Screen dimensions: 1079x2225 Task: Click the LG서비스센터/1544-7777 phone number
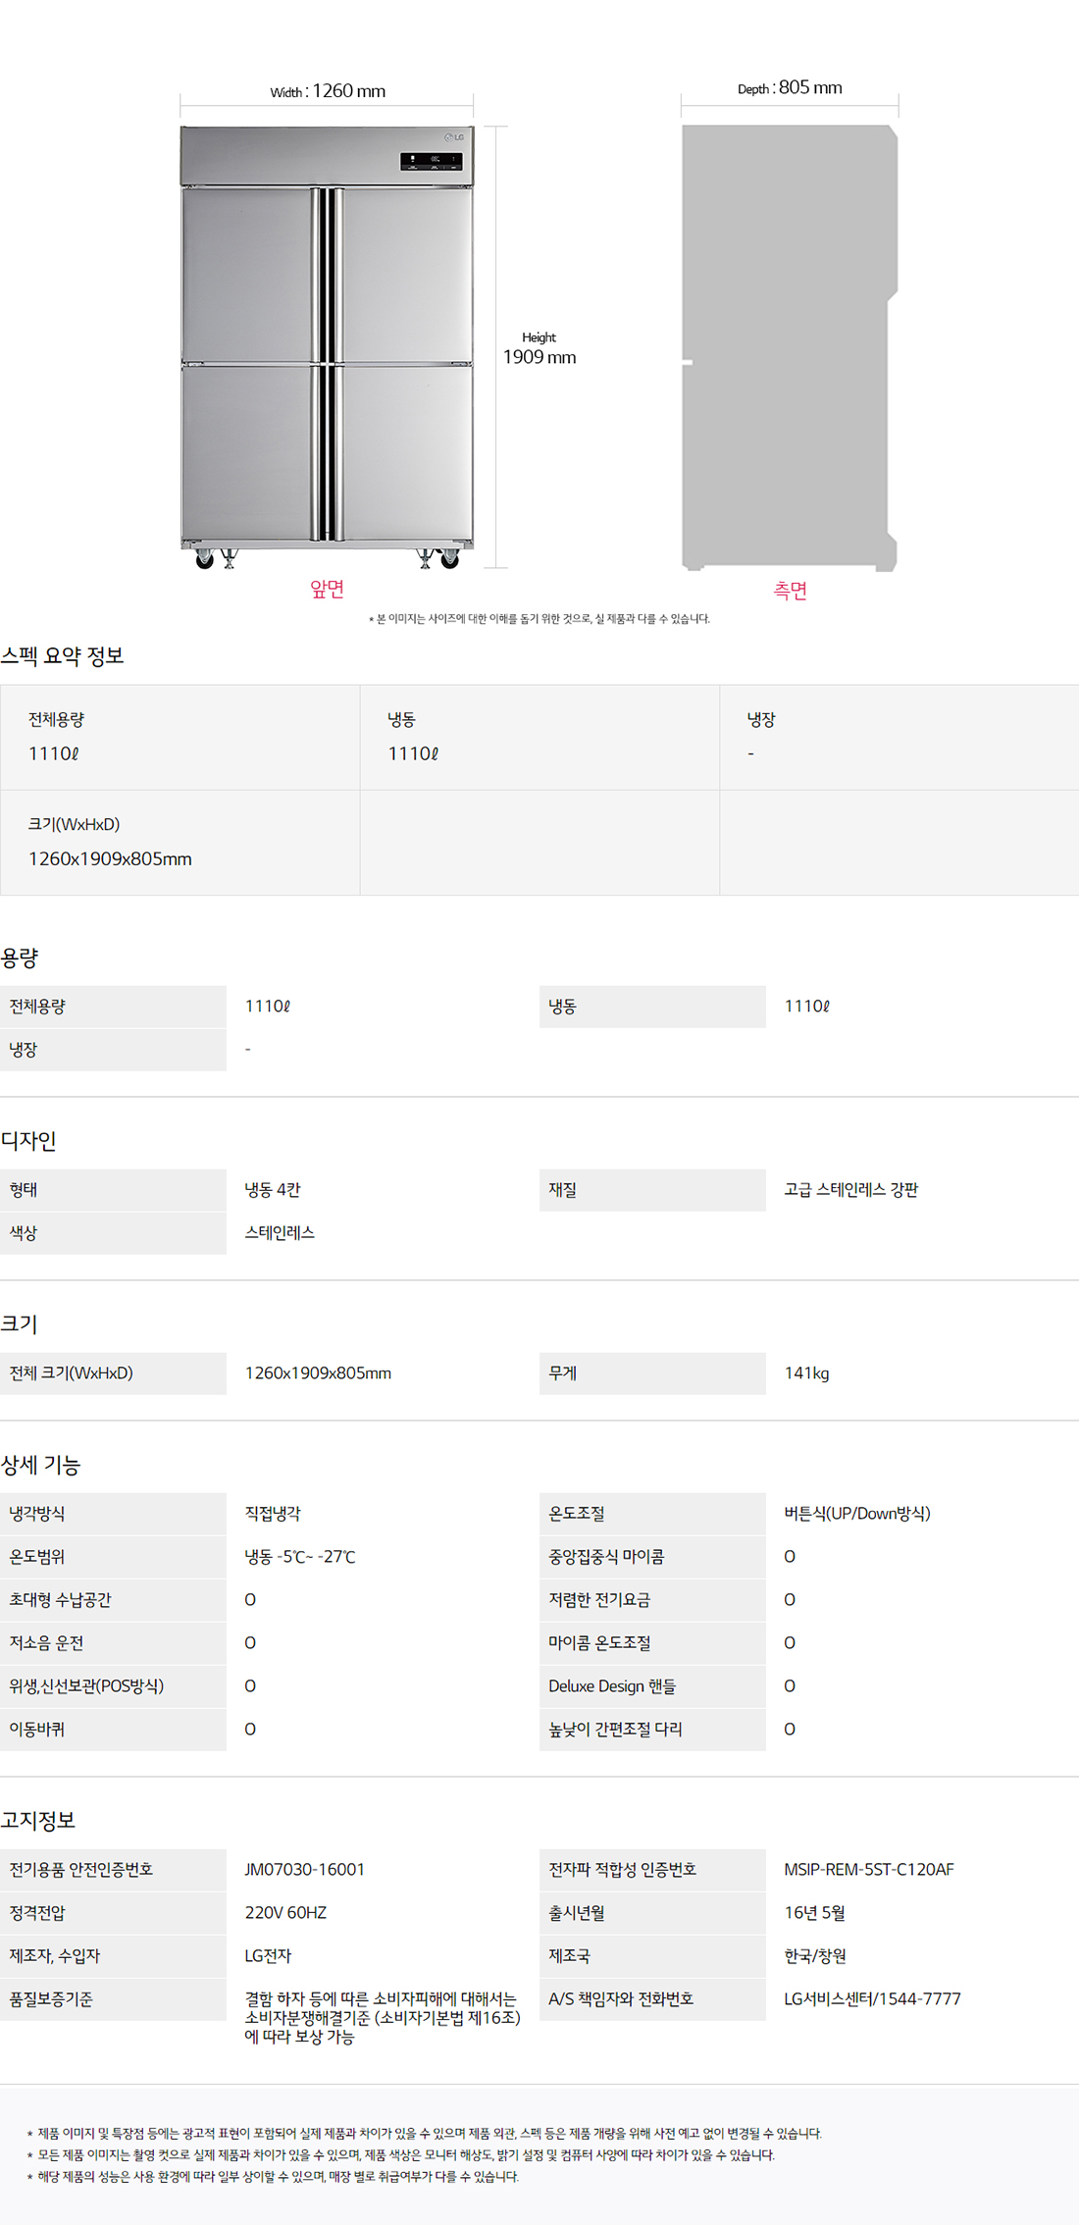[x=872, y=1998]
